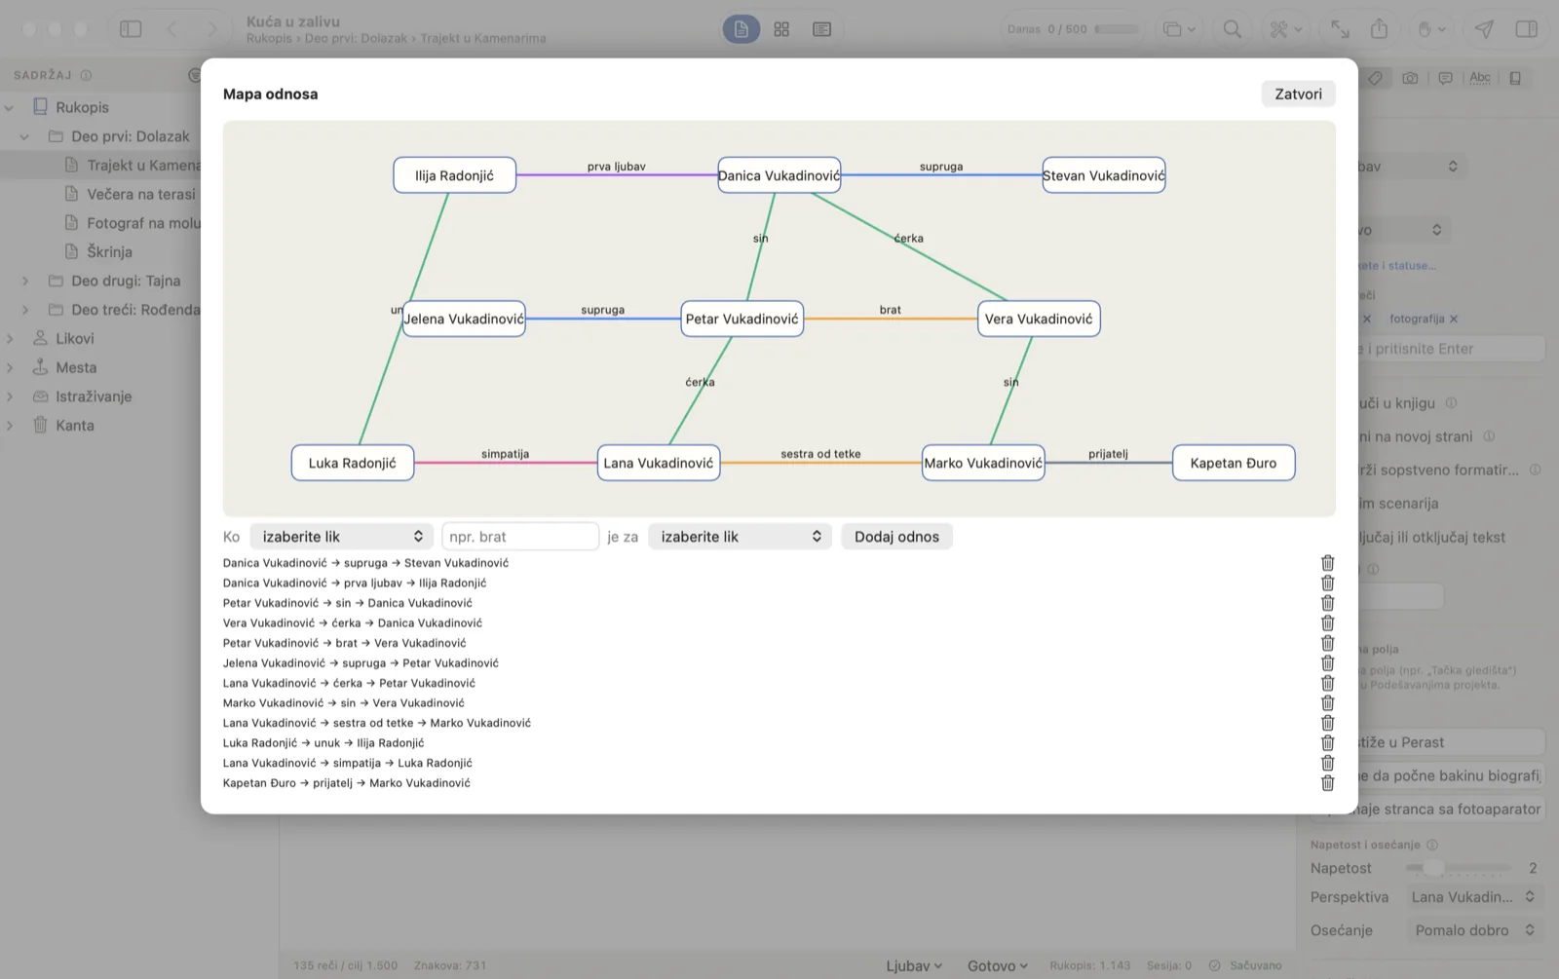Delete Kapetan Đuro prijatelj relation with trash icon
Screen dimensions: 1559x979
(1327, 783)
